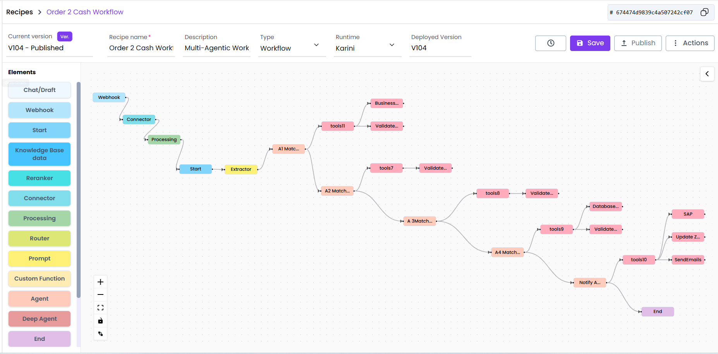Fit the workflow to the view
This screenshot has height=354, width=718.
100,307
